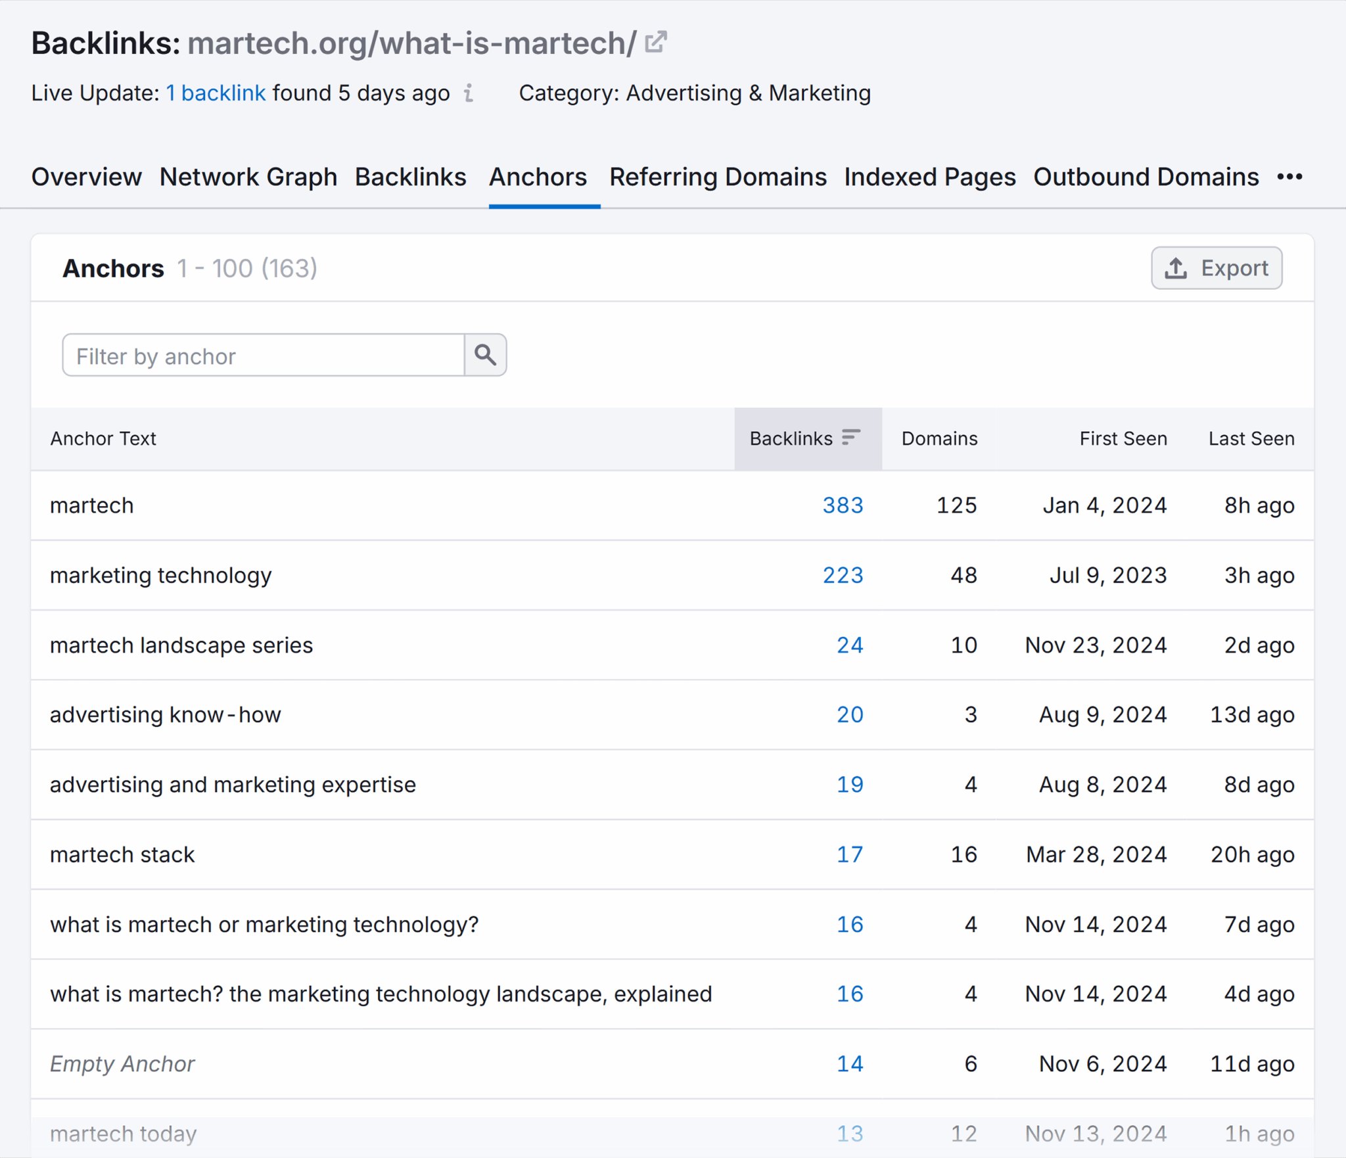Sort the table by Domains column header

(x=939, y=438)
